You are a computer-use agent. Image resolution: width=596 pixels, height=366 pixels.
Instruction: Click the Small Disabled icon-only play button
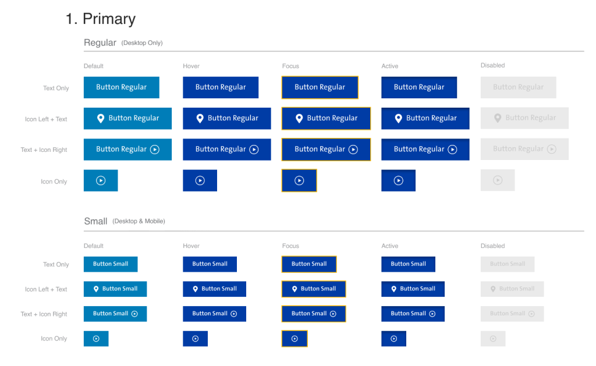[x=493, y=339]
